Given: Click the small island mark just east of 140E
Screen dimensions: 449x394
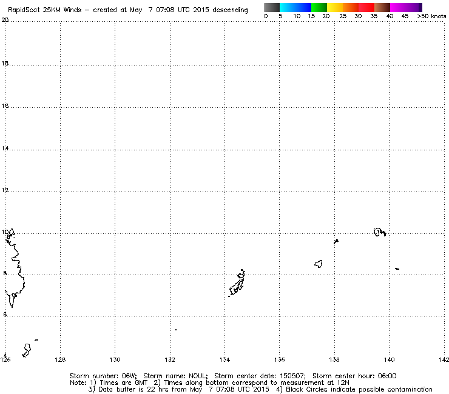Looking at the screenshot, I should (397, 269).
